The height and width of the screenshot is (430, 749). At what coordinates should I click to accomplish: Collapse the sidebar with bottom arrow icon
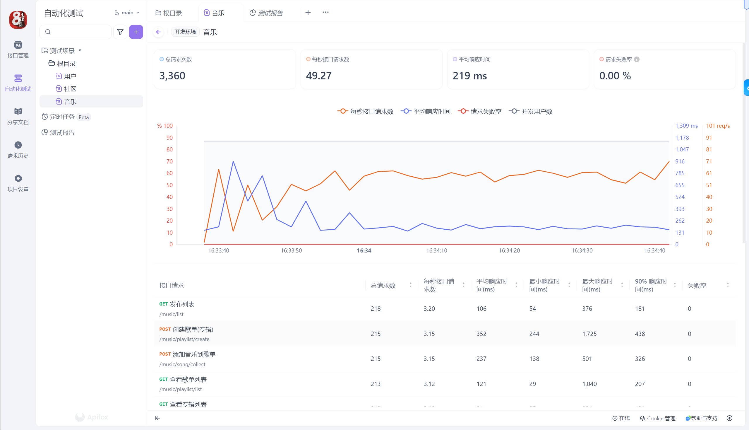(157, 418)
